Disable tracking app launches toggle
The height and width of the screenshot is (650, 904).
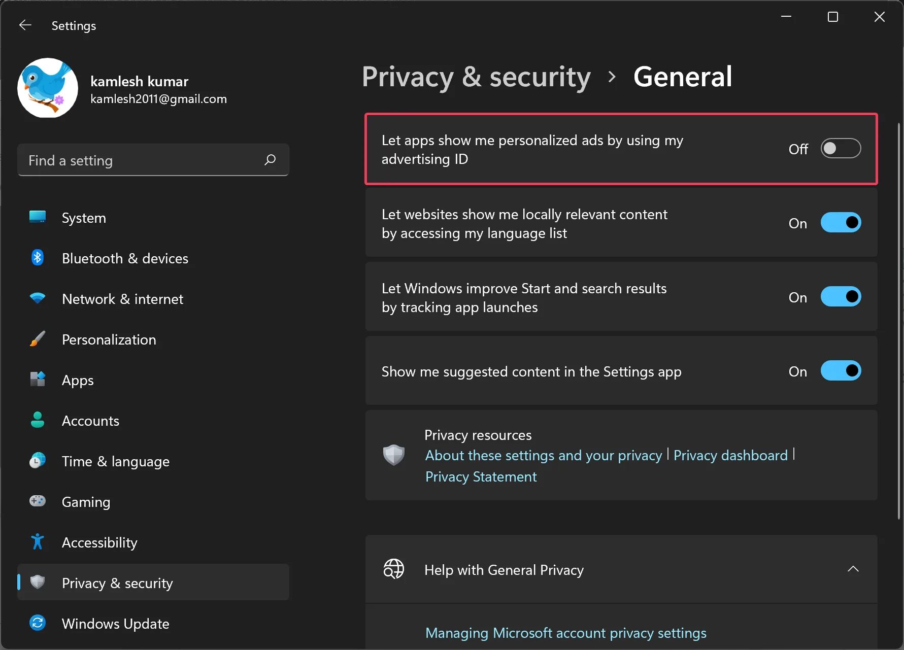(841, 297)
